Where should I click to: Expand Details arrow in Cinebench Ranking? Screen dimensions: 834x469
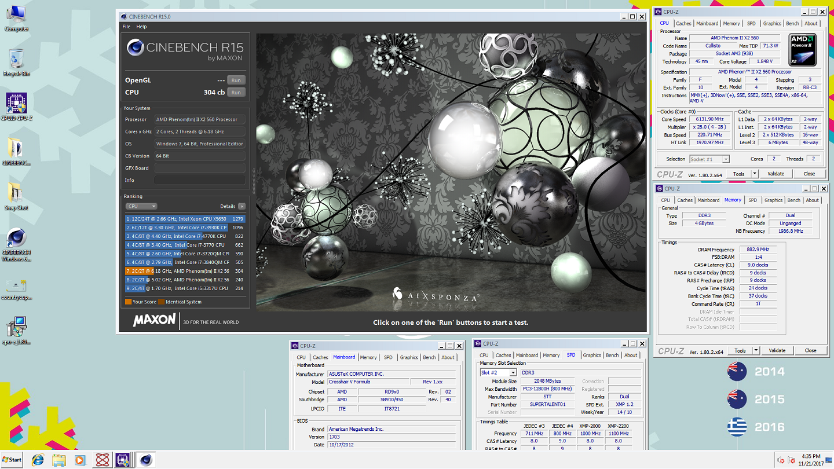242,206
